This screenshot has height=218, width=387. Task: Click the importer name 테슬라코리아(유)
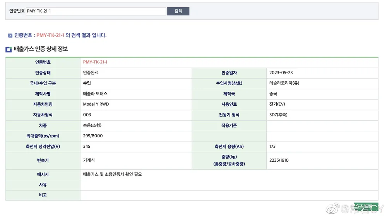pyautogui.click(x=284, y=83)
